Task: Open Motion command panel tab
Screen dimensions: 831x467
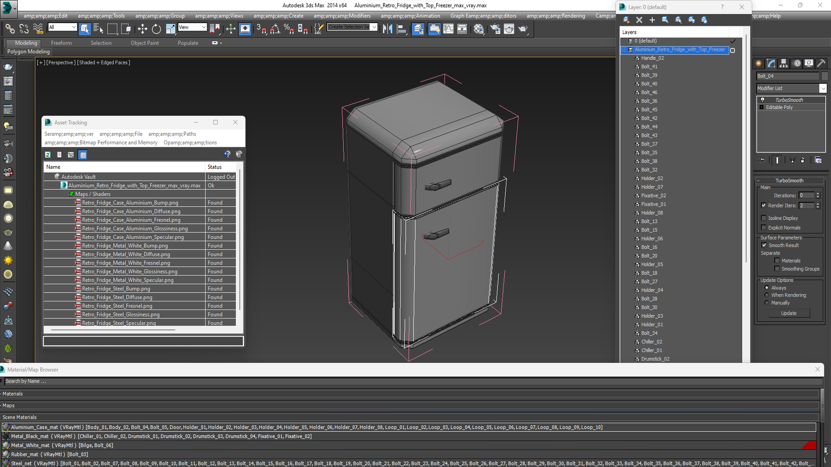Action: coord(797,64)
